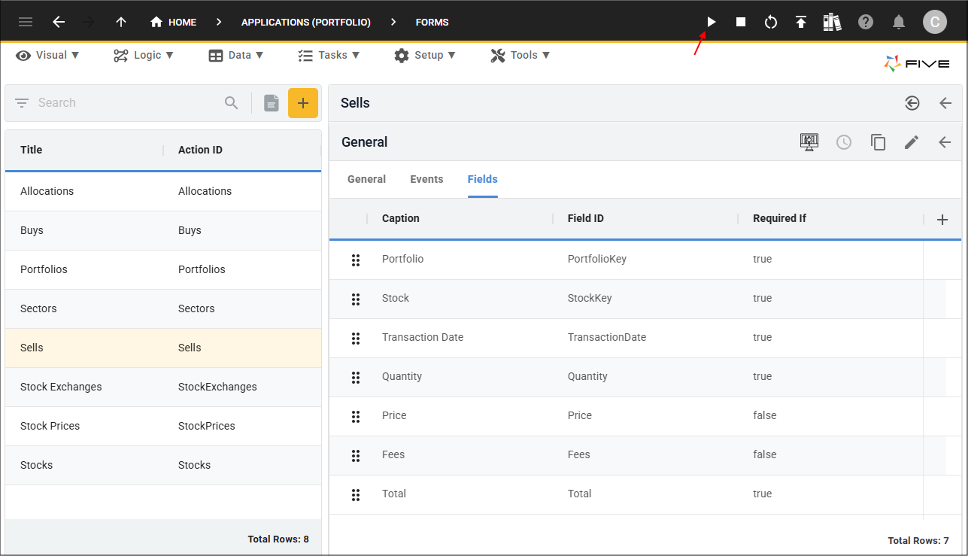Grab drag handle of Fees field
This screenshot has height=556, width=968.
(x=356, y=455)
